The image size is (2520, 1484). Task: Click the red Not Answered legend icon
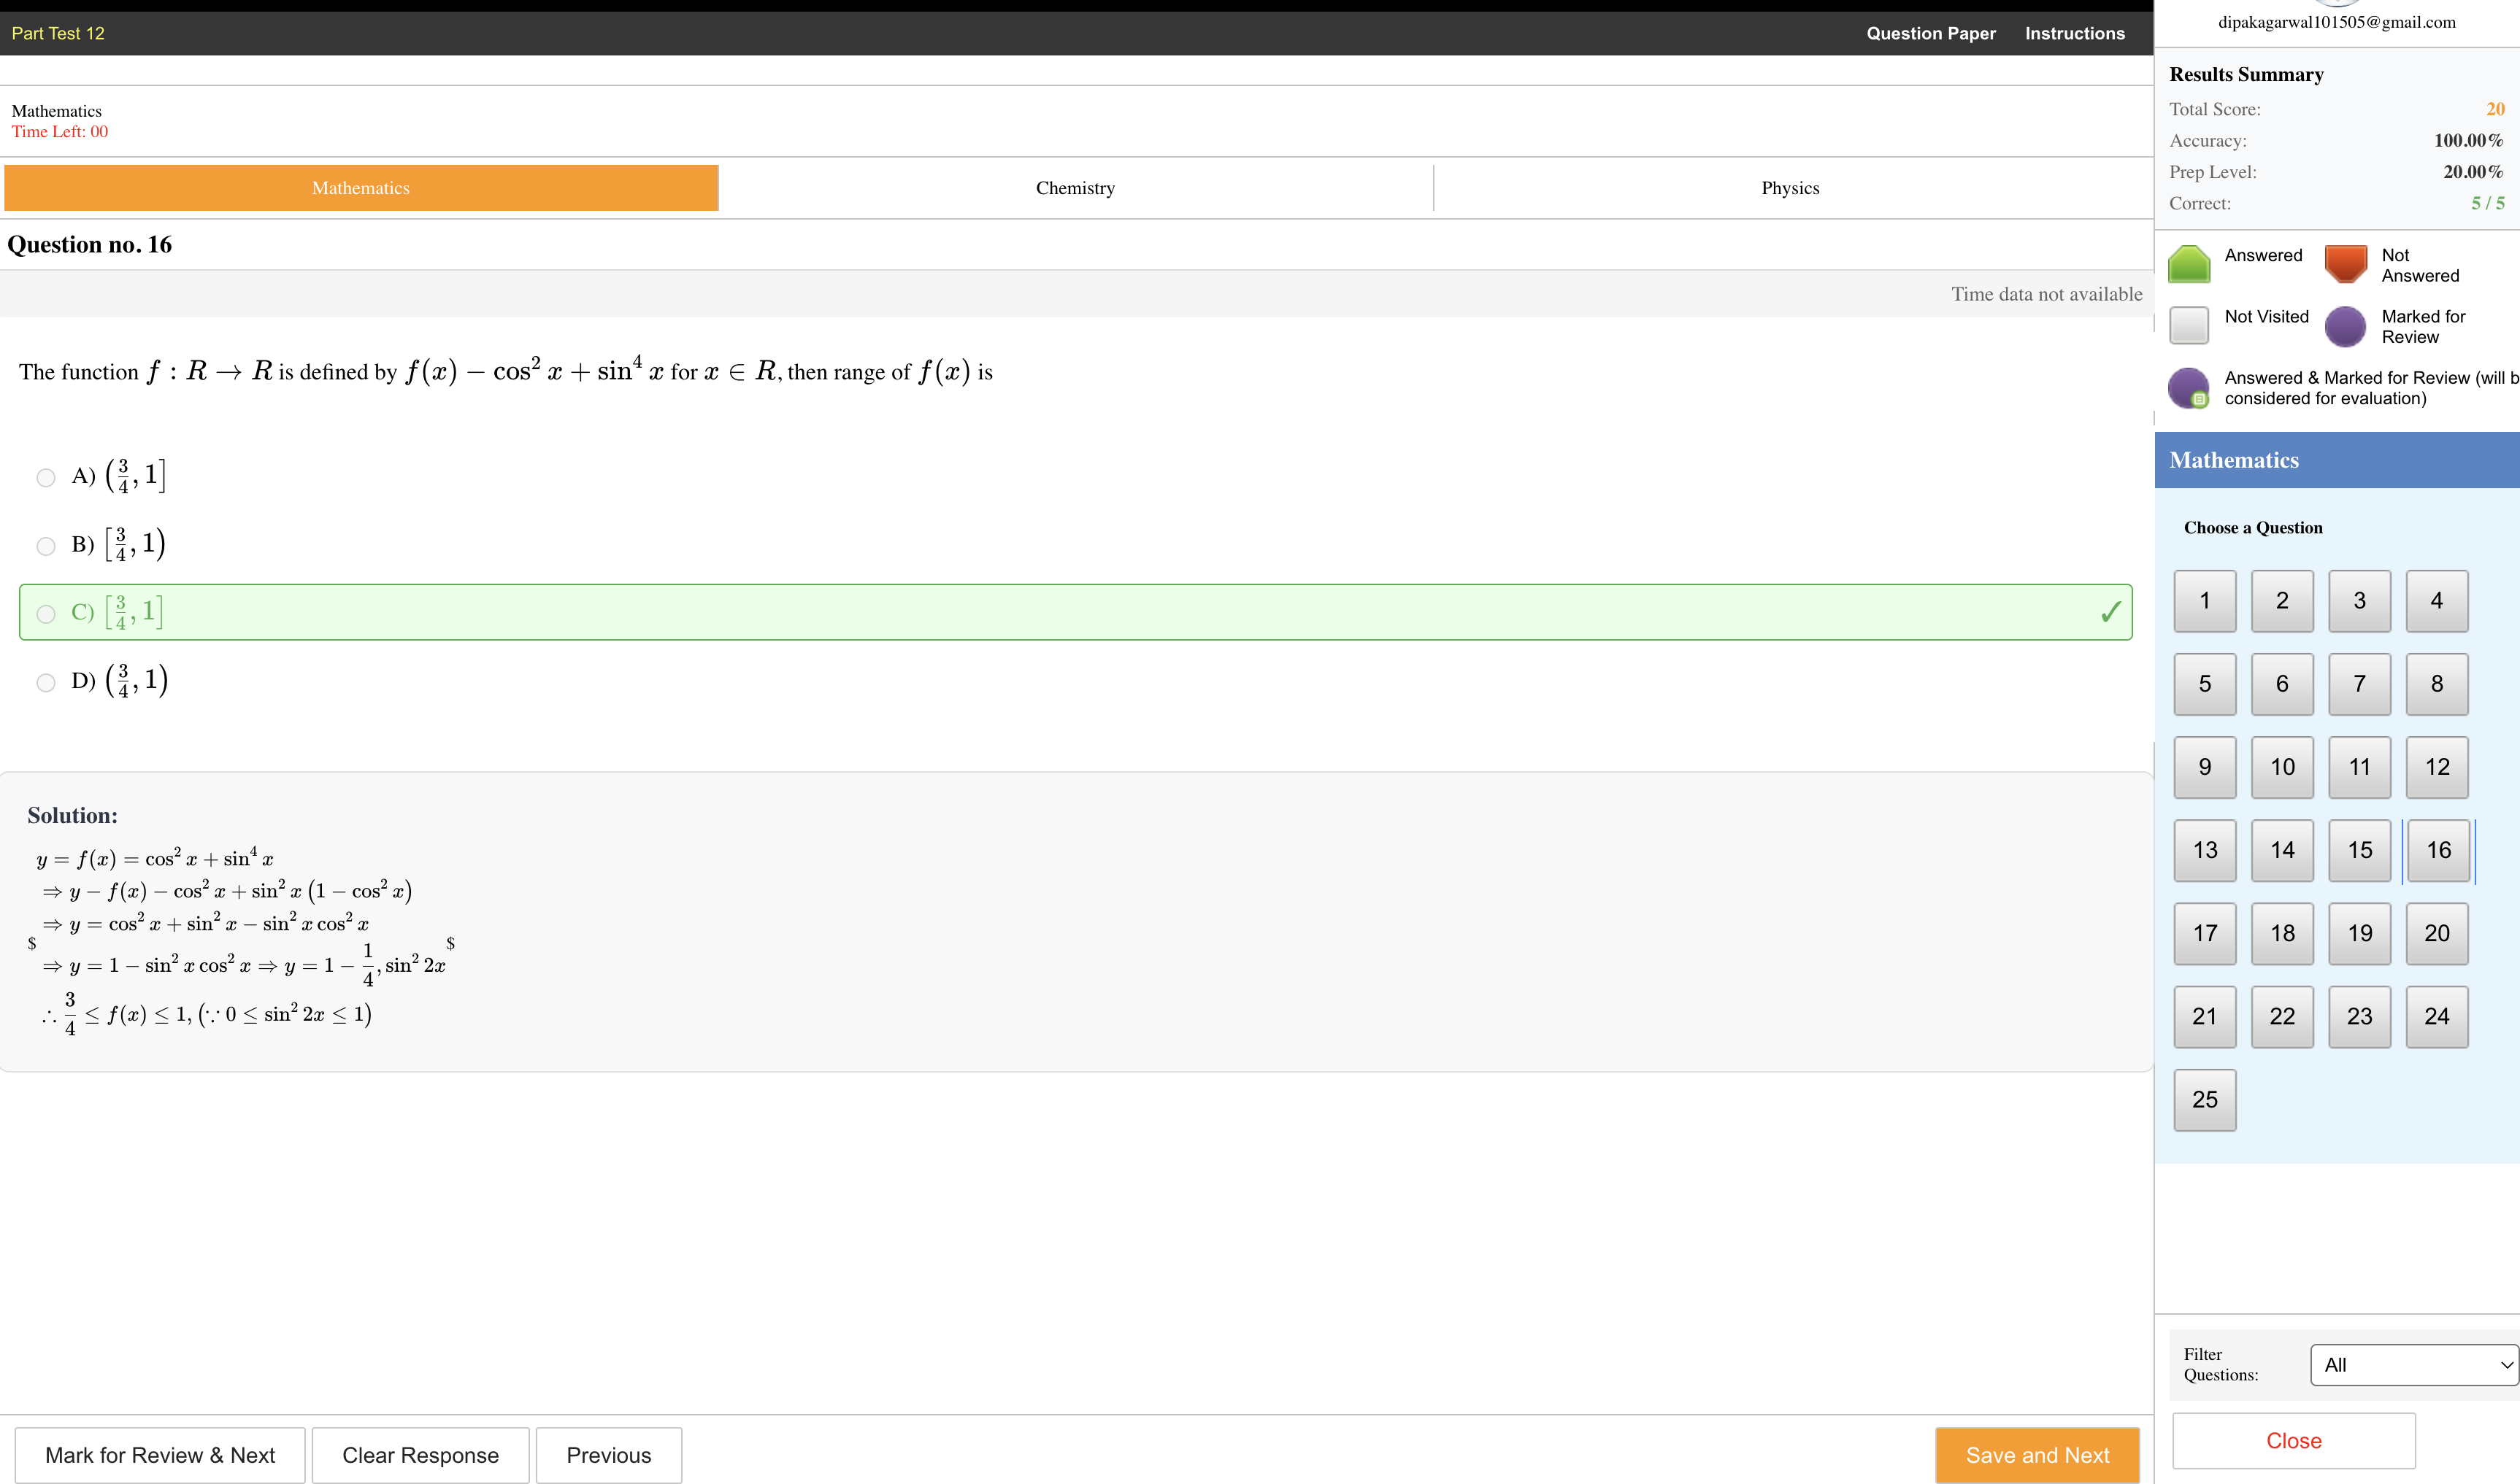click(2345, 265)
